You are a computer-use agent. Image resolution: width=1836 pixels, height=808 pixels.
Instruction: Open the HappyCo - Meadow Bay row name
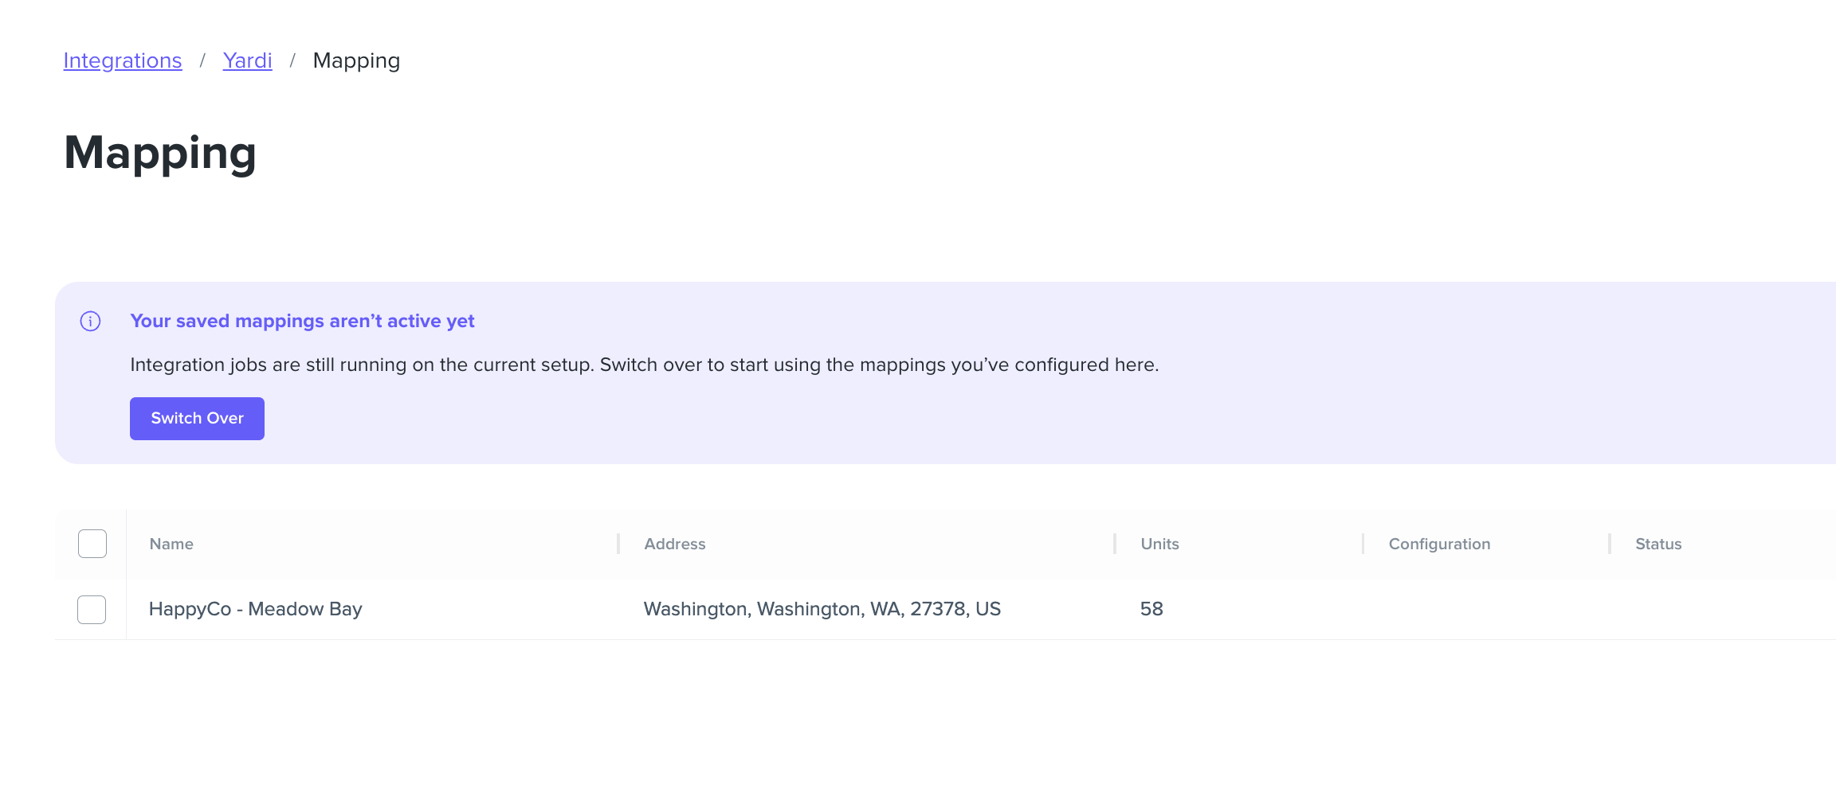coord(255,610)
